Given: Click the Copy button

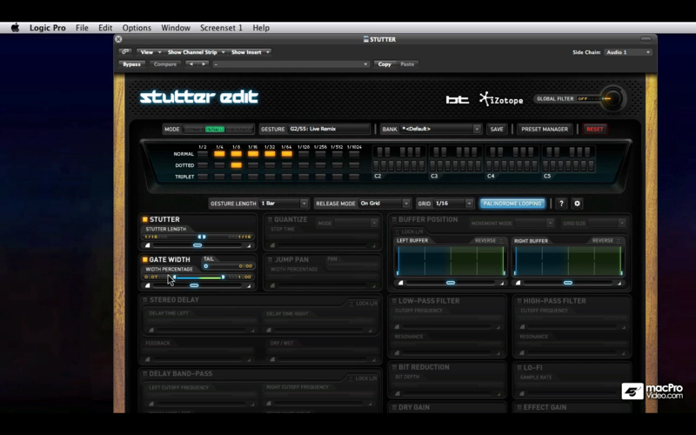Looking at the screenshot, I should (x=385, y=64).
